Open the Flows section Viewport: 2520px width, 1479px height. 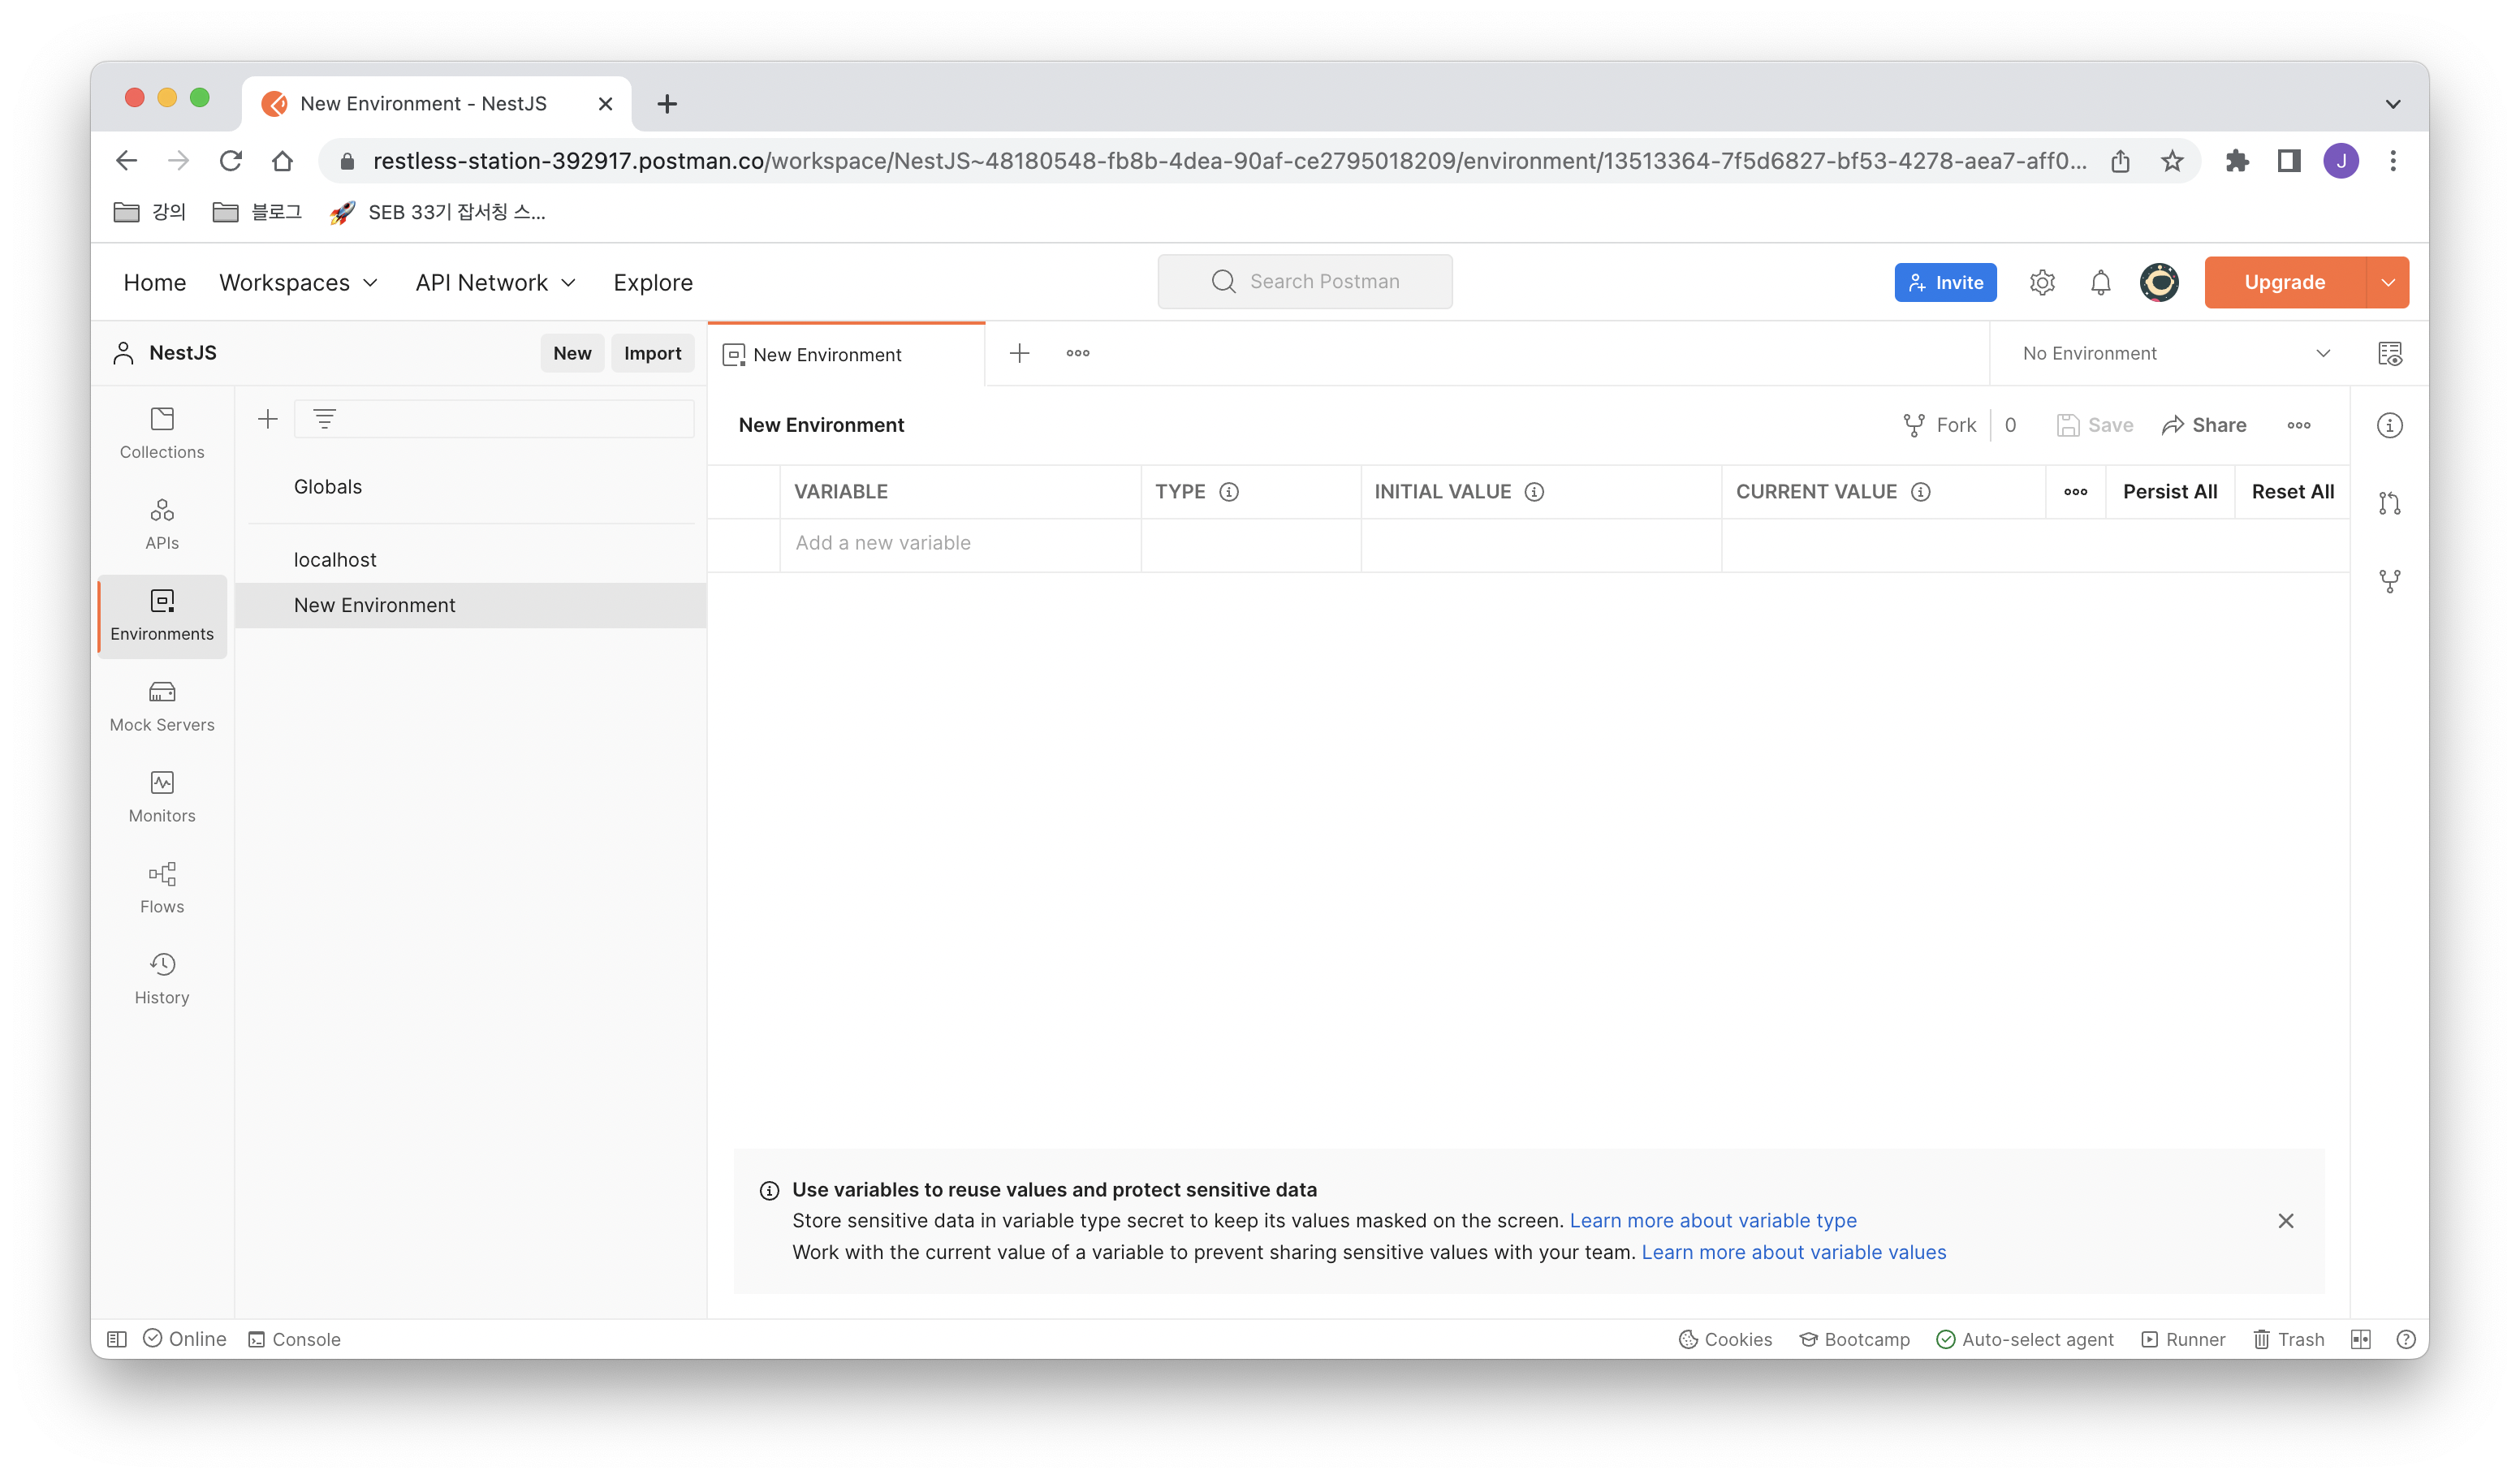click(162, 887)
